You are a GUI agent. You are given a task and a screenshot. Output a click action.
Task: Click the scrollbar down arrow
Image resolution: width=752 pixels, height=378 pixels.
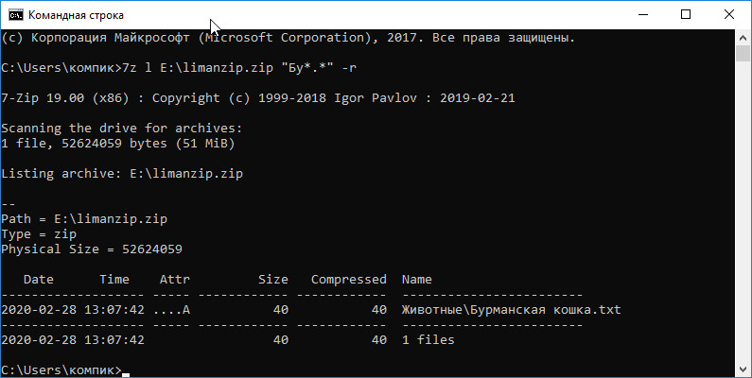tap(743, 369)
